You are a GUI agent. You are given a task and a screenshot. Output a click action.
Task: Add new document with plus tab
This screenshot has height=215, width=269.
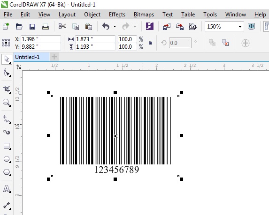[54, 57]
